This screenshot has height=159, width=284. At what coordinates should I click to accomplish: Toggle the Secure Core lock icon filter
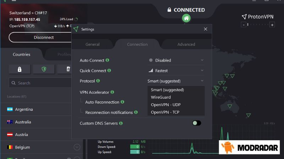point(20,69)
